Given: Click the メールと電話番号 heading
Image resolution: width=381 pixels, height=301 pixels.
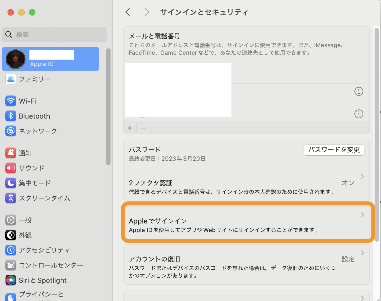Looking at the screenshot, I should [x=155, y=36].
